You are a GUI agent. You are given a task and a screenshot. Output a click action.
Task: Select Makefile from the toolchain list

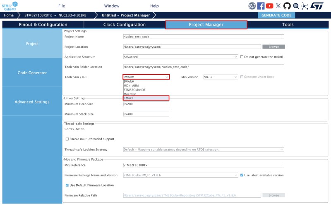[x=146, y=94]
